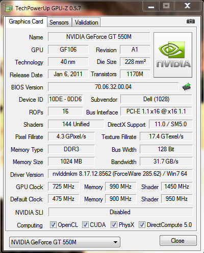Toggle the OpenCL checkbox

pyautogui.click(x=53, y=225)
